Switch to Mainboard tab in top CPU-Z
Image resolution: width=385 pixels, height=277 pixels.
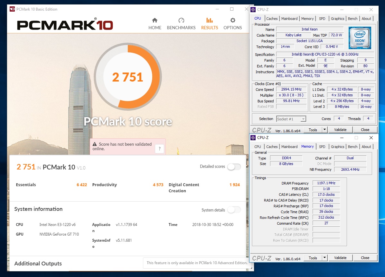tap(289, 19)
